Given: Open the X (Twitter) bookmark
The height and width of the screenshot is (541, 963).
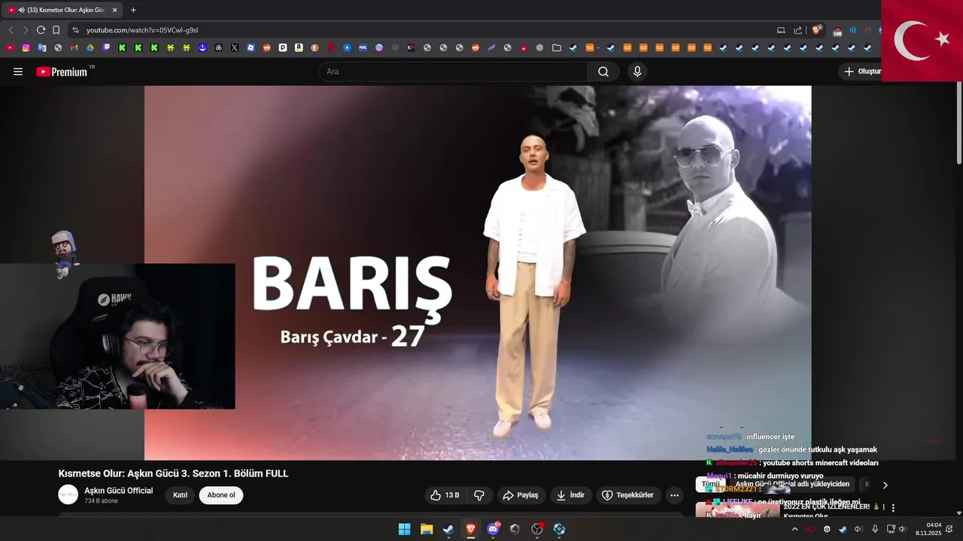Looking at the screenshot, I should (235, 47).
